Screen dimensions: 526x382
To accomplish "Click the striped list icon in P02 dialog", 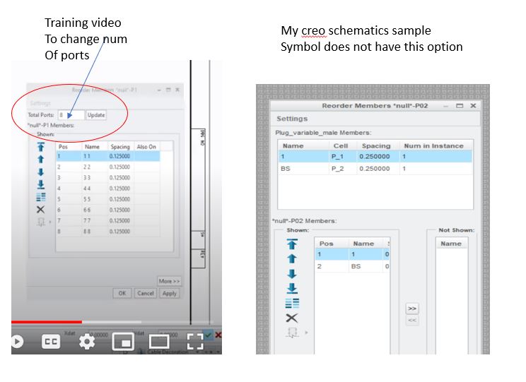I will pyautogui.click(x=292, y=303).
